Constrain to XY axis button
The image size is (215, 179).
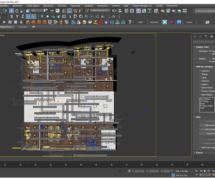(28, 16)
